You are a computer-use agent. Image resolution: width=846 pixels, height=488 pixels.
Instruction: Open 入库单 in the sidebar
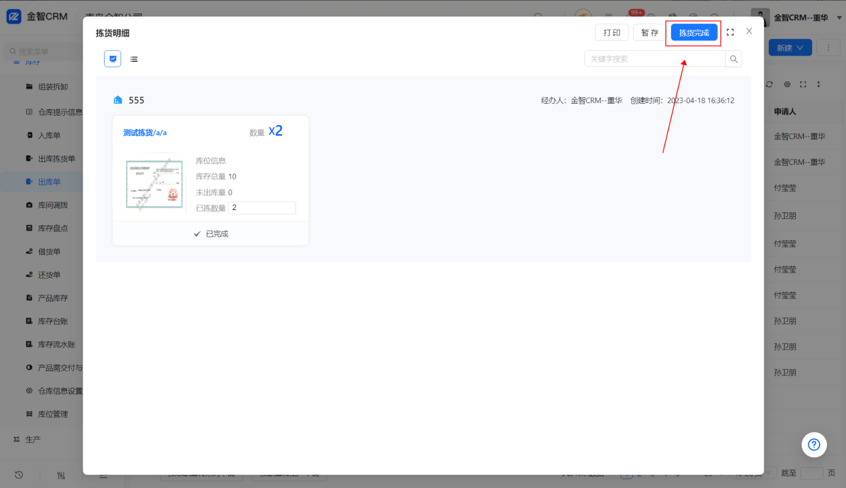click(x=49, y=136)
